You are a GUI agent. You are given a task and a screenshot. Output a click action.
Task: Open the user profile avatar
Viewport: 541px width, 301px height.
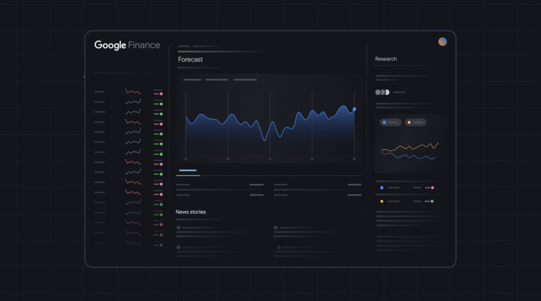[442, 41]
